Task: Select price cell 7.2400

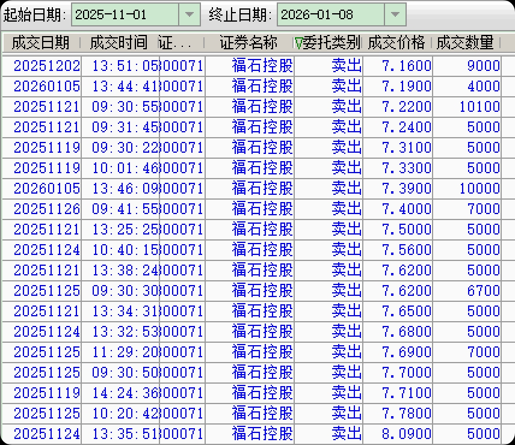Action: (x=398, y=127)
